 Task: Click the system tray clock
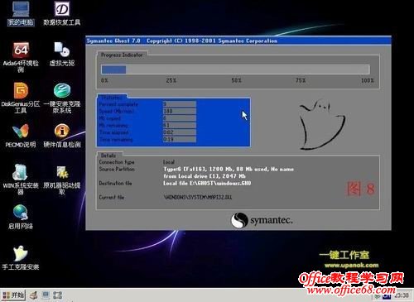coord(402,295)
